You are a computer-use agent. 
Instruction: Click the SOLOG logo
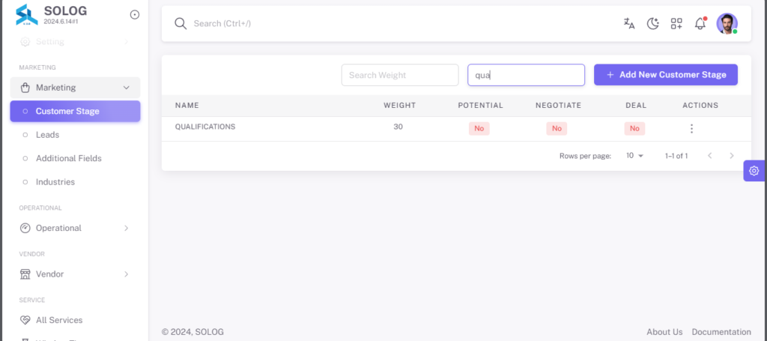(x=27, y=15)
